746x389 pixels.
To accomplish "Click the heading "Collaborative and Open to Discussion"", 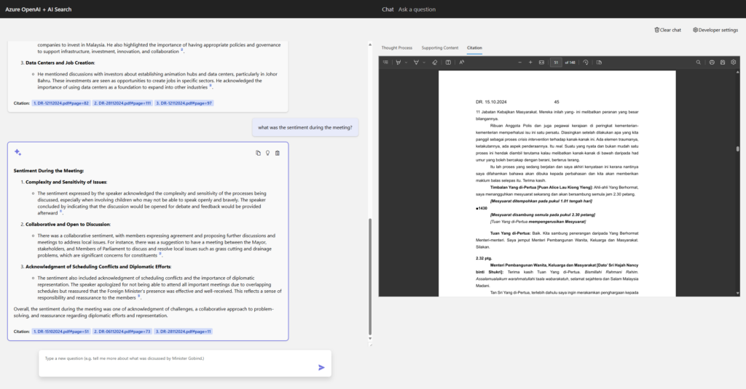I will point(68,224).
